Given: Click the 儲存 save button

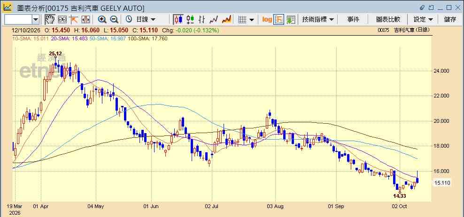Looking at the screenshot, I should coord(450,20).
